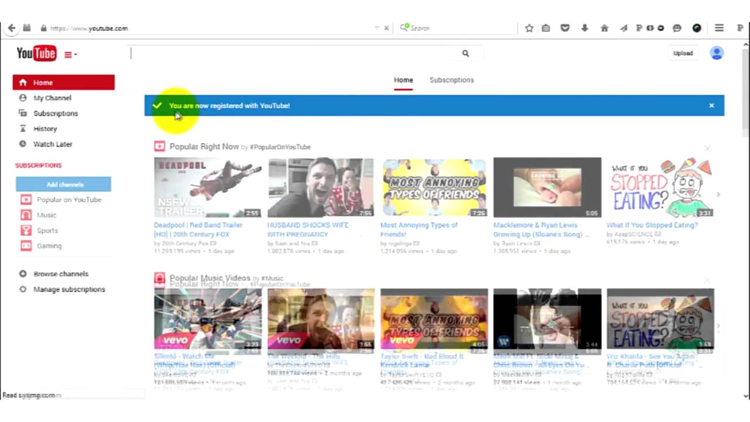Click the Manage subscriptions gear icon
Screen dimensions: 750x422
pyautogui.click(x=23, y=289)
